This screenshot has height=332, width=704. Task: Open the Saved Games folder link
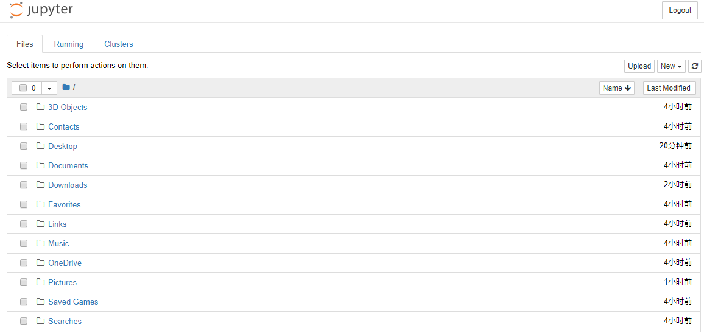click(x=73, y=302)
